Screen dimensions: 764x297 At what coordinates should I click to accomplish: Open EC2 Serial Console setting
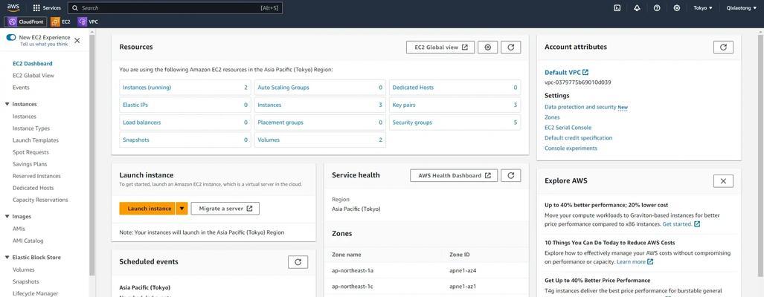(568, 128)
